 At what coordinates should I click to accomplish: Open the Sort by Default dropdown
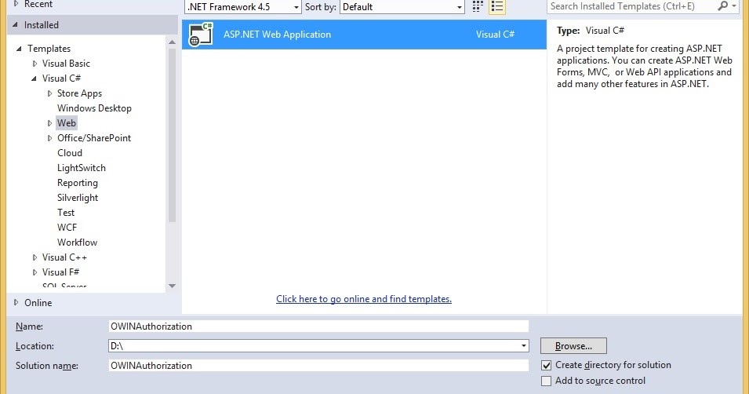click(402, 7)
